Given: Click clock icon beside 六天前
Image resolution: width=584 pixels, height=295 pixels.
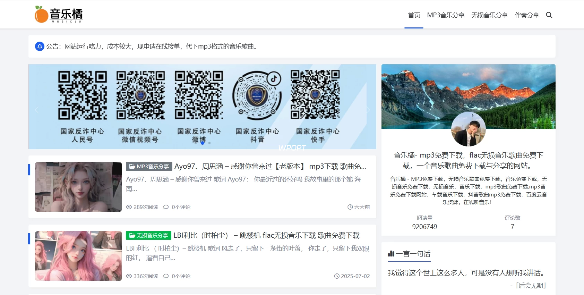Looking at the screenshot, I should [350, 207].
